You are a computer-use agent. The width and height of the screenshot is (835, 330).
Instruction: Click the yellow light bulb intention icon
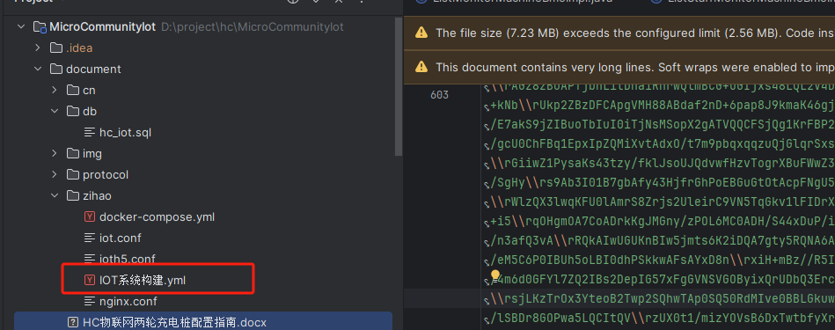[495, 275]
